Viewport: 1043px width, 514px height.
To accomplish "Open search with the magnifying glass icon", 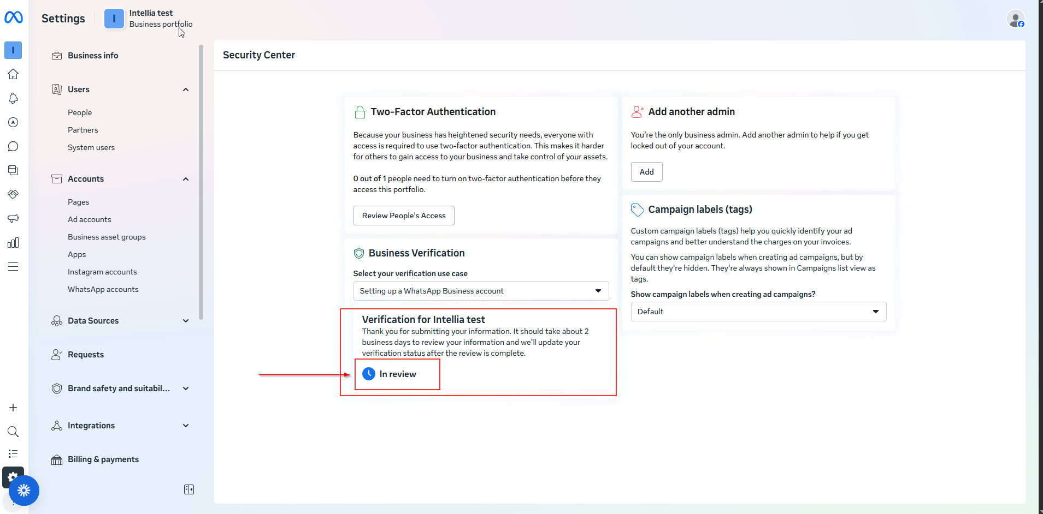I will pyautogui.click(x=13, y=432).
